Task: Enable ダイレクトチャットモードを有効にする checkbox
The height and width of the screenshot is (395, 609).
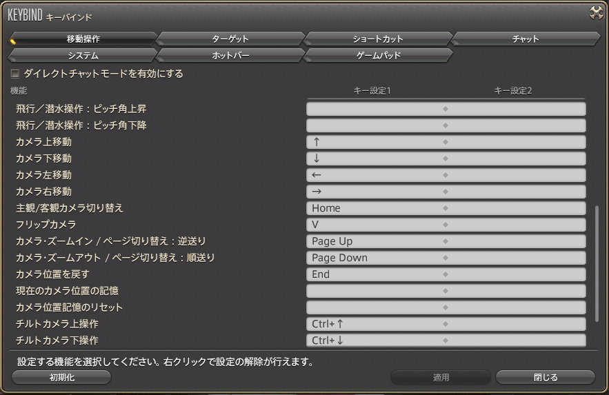Action: click(15, 73)
